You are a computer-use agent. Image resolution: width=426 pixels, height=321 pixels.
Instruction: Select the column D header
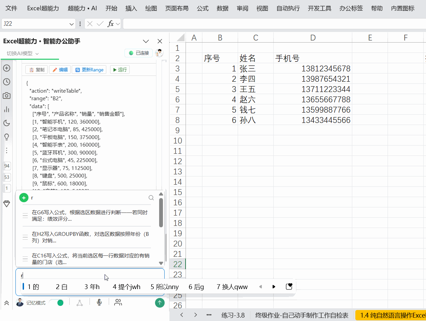(313, 38)
